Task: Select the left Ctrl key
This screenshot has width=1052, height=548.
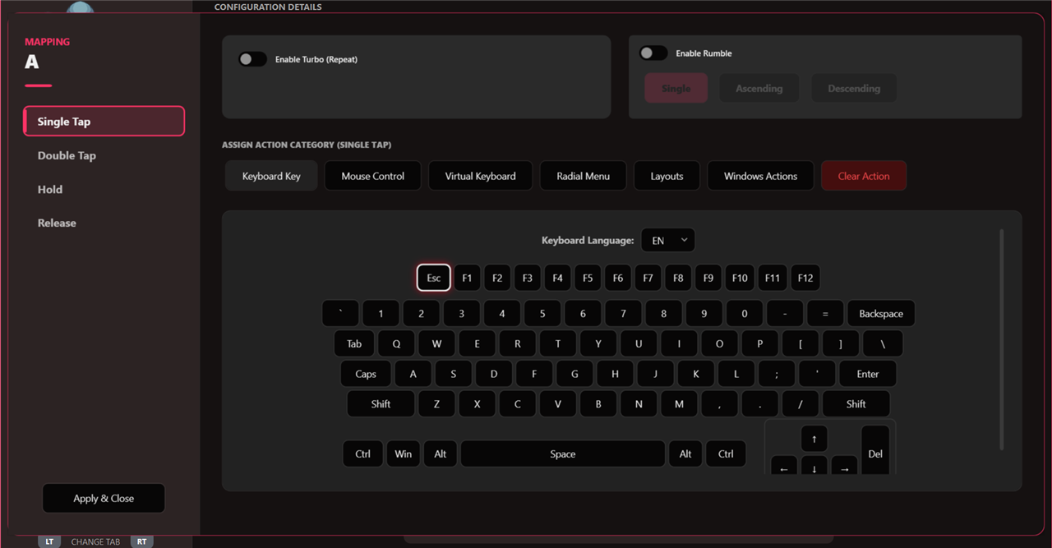Action: [x=362, y=454]
